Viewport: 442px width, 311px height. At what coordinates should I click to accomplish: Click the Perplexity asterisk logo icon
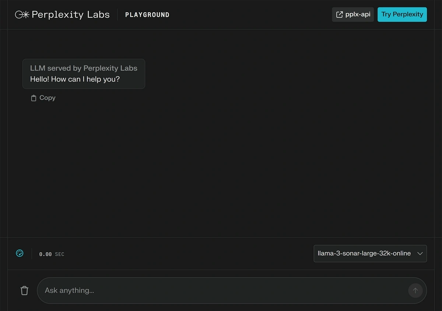tap(22, 14)
